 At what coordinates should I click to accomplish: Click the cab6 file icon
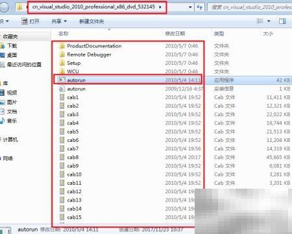tap(62, 140)
